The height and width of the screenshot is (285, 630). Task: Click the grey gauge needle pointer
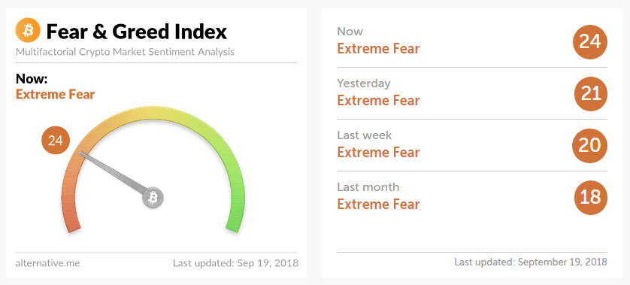[114, 171]
